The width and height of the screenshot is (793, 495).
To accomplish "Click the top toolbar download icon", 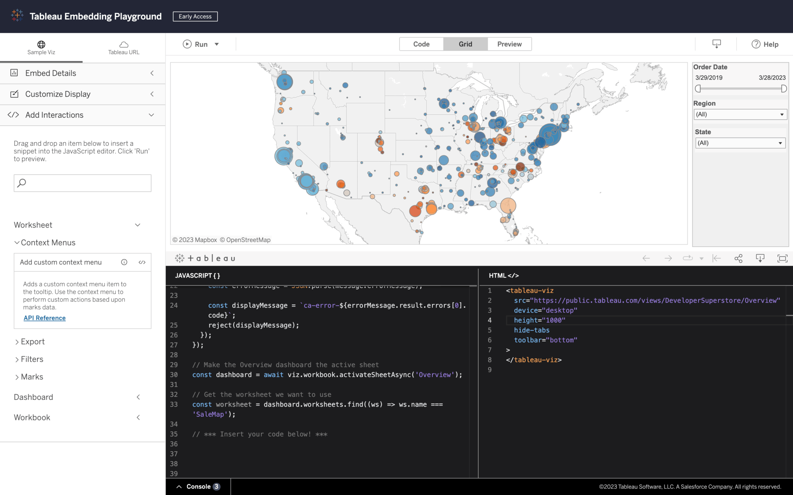I will click(716, 44).
